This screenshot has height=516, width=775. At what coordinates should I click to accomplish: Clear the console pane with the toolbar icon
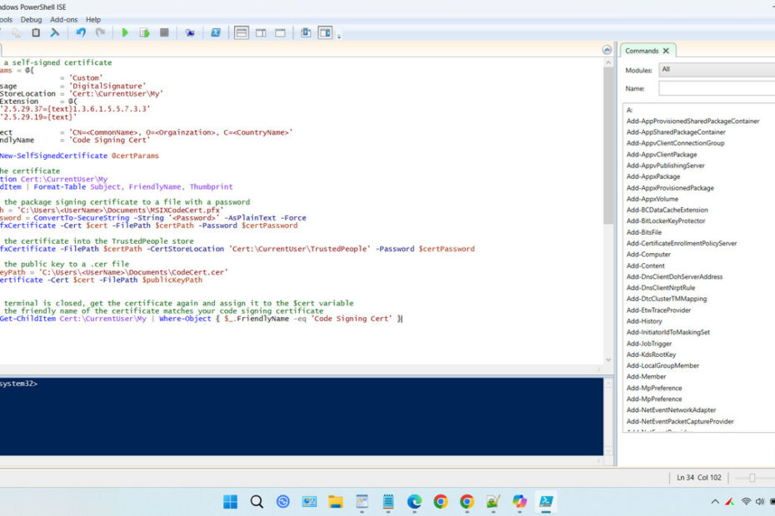click(x=55, y=32)
